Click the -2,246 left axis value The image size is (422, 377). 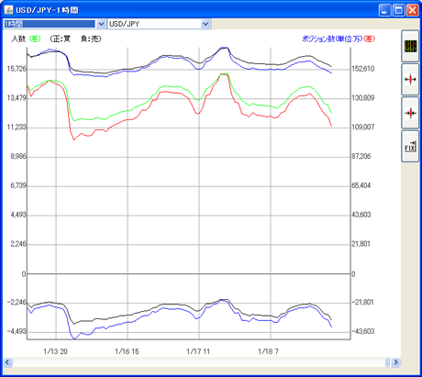(x=17, y=303)
